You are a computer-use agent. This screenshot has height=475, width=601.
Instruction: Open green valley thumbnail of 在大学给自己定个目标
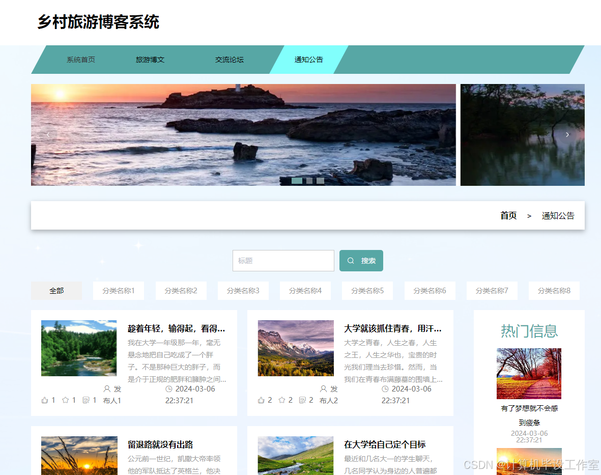296,456
